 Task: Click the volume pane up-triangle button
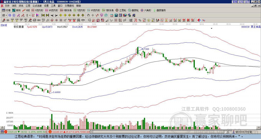pyautogui.click(x=2, y=127)
